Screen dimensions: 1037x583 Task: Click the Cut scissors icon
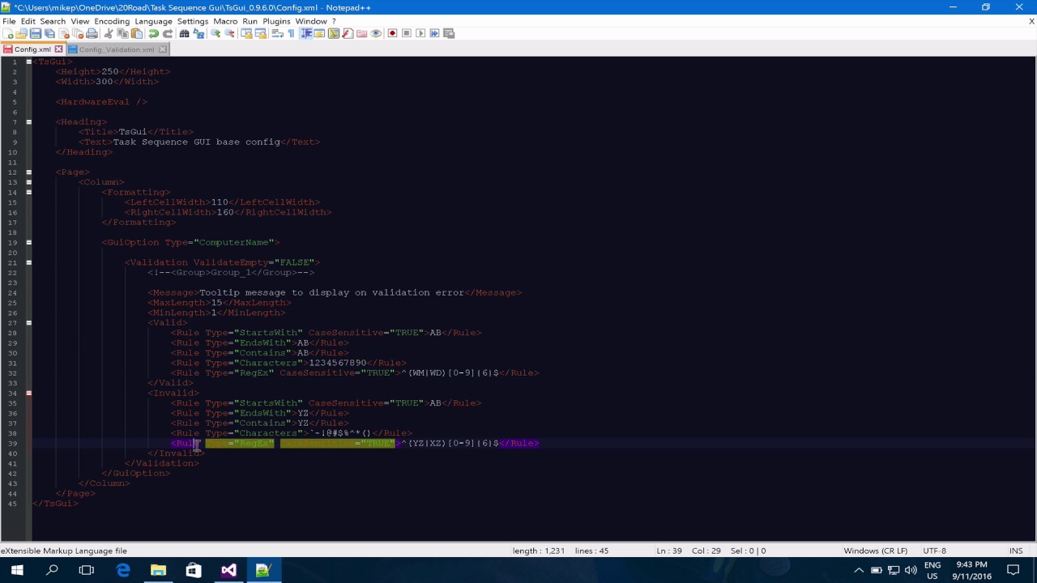pyautogui.click(x=109, y=33)
